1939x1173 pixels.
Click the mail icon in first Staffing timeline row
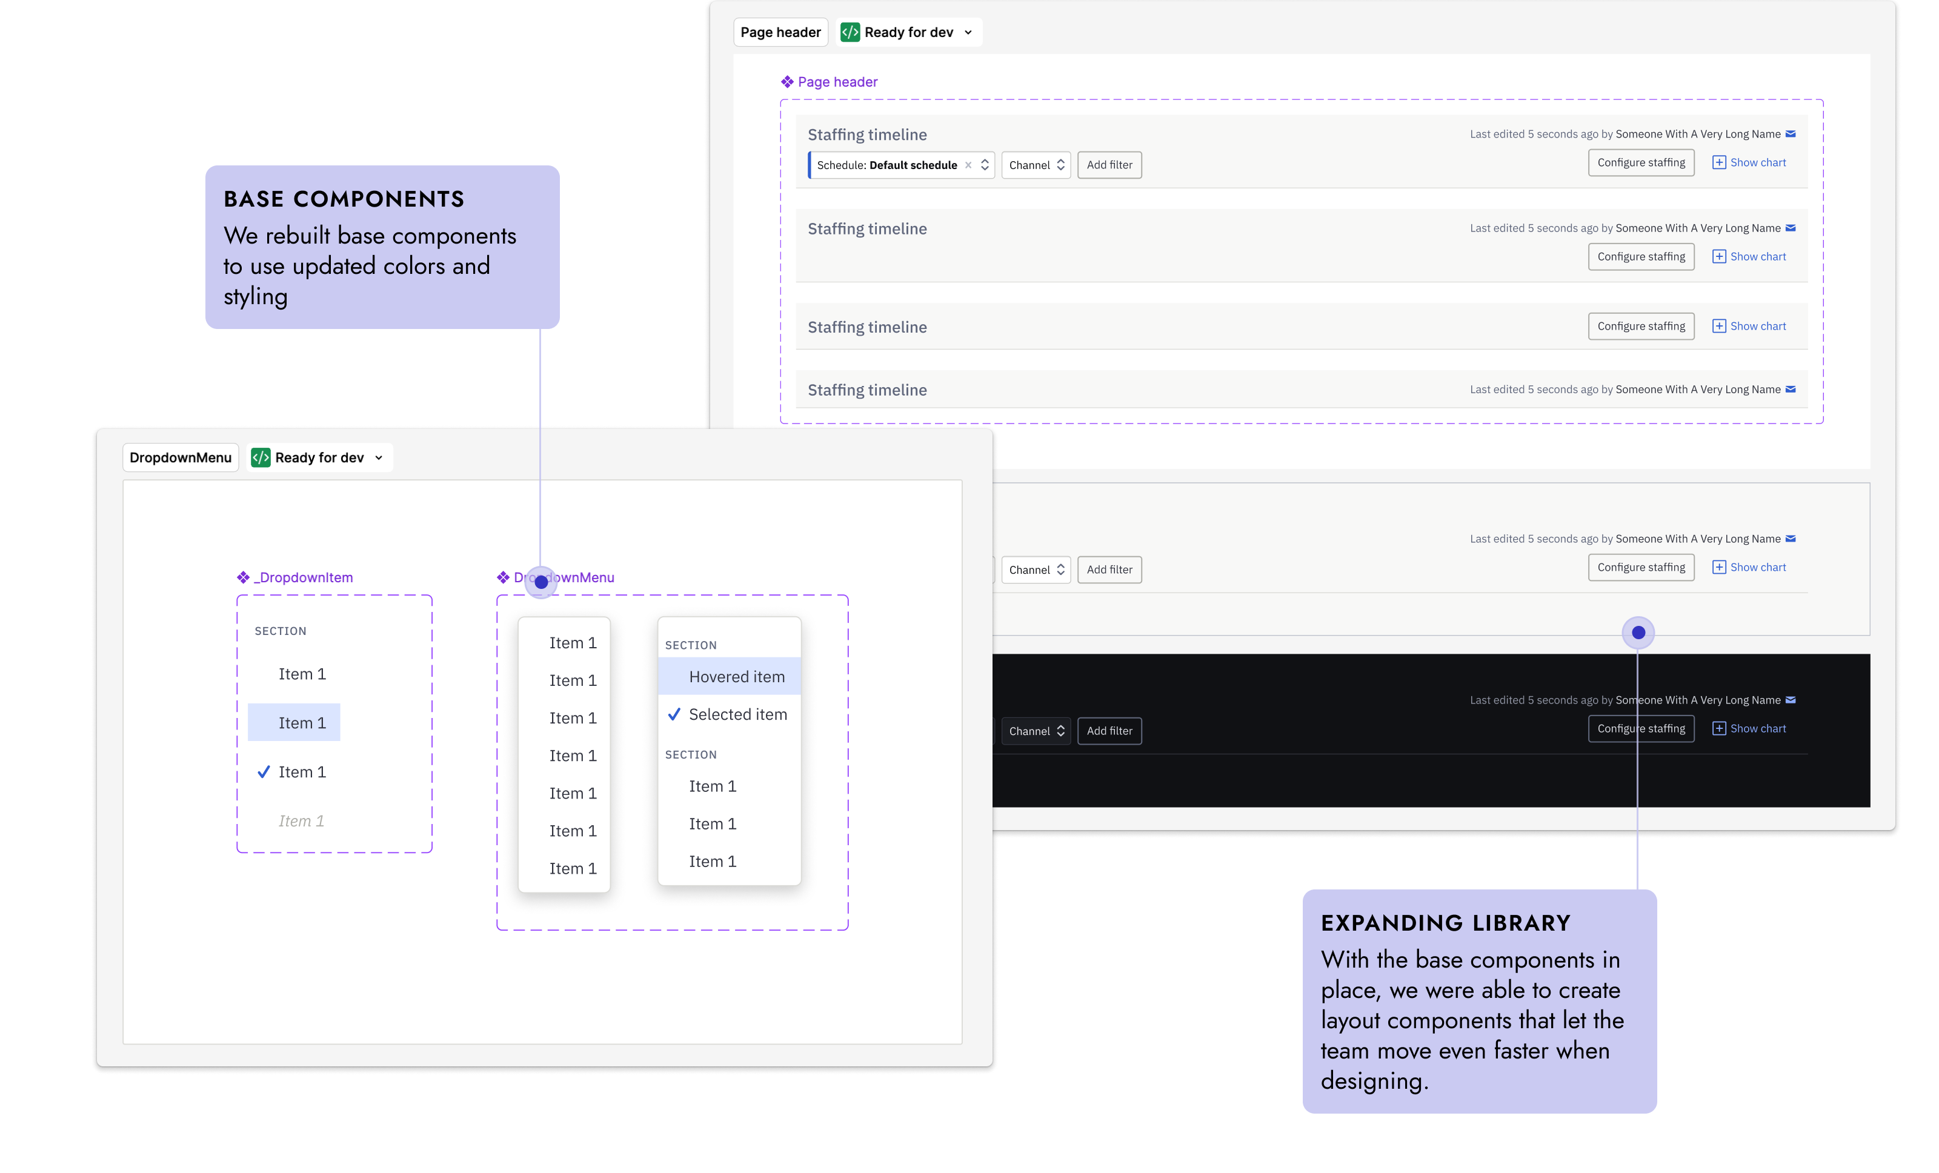tap(1791, 134)
